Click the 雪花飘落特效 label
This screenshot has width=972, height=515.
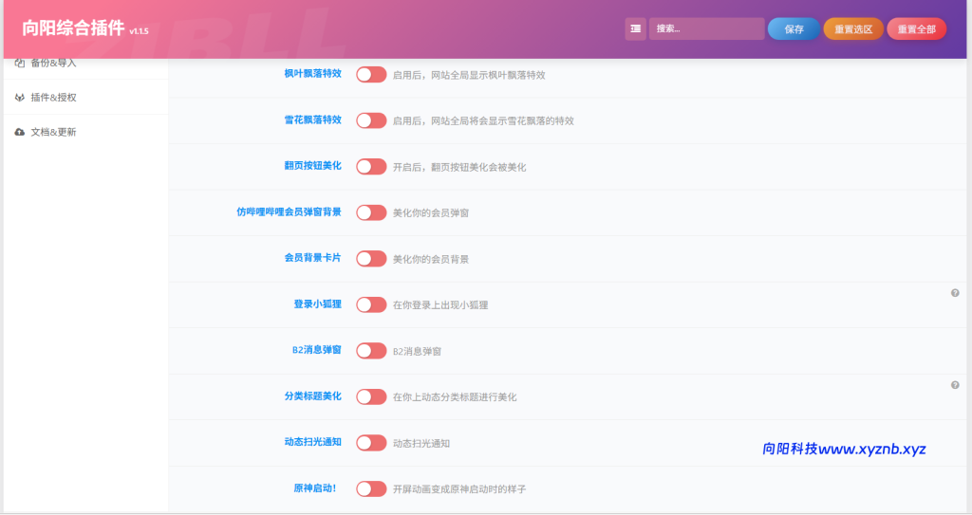tap(312, 120)
